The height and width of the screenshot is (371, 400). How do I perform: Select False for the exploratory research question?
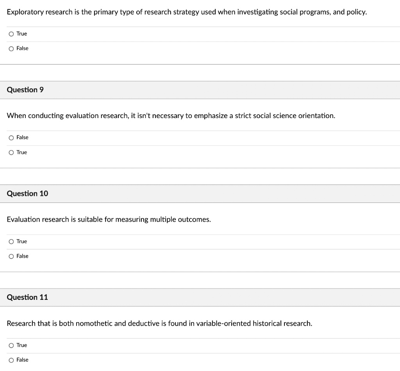(12, 48)
